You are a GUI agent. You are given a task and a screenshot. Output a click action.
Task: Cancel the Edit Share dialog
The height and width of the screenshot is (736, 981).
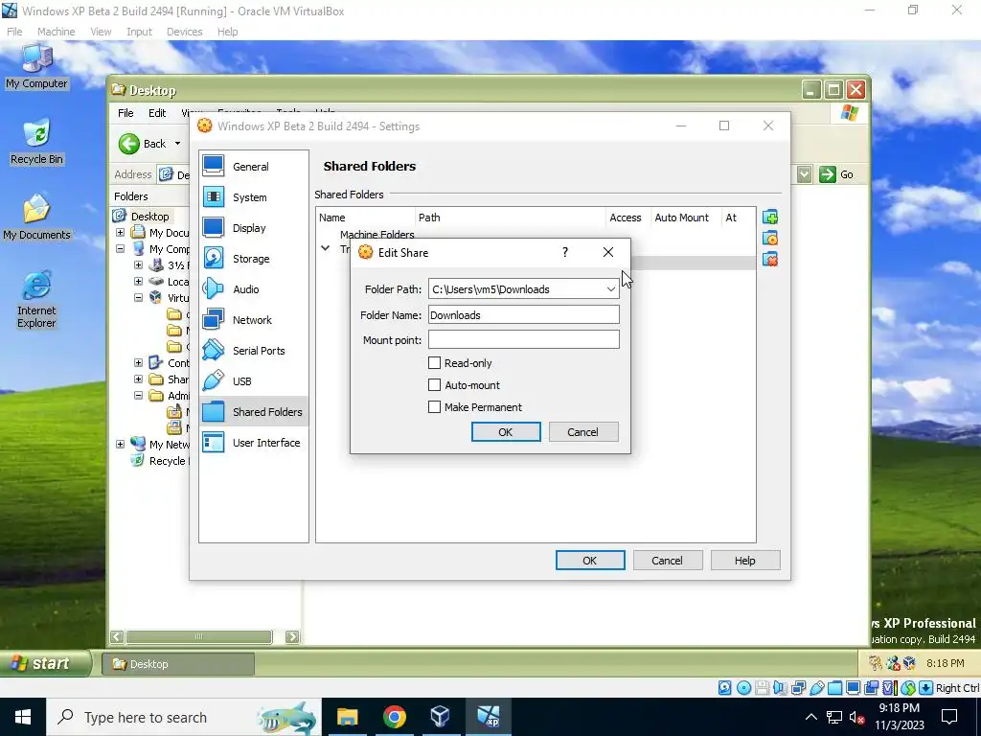tap(583, 432)
